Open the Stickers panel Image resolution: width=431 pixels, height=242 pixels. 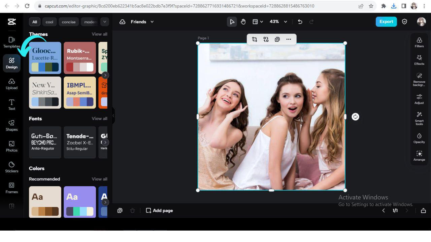click(x=11, y=167)
